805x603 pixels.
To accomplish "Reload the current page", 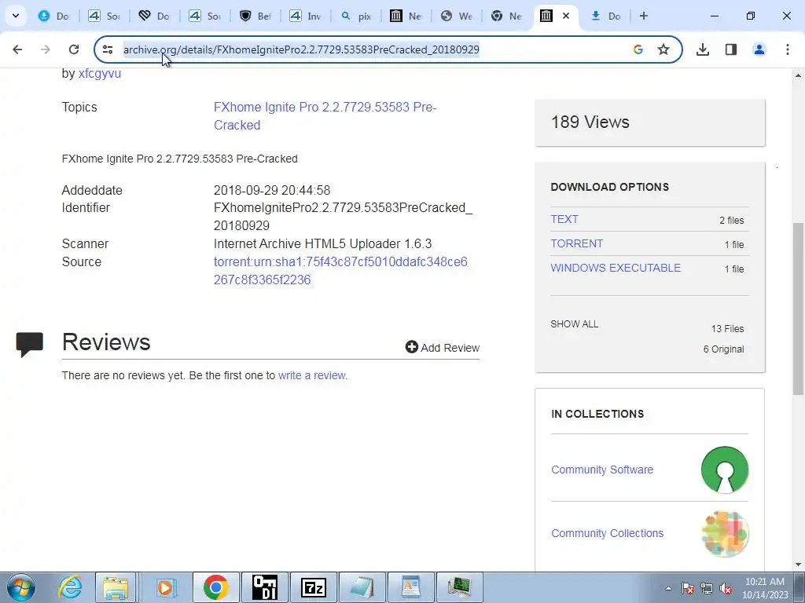I will [x=73, y=49].
